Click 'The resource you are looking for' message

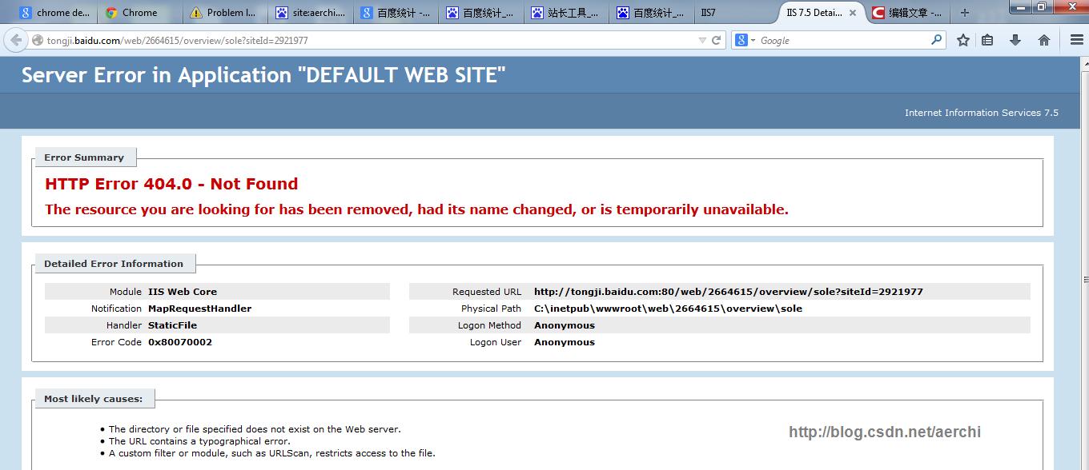click(416, 209)
